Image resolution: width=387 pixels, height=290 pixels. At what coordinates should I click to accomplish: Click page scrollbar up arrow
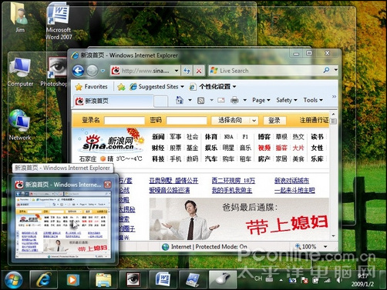pyautogui.click(x=334, y=114)
